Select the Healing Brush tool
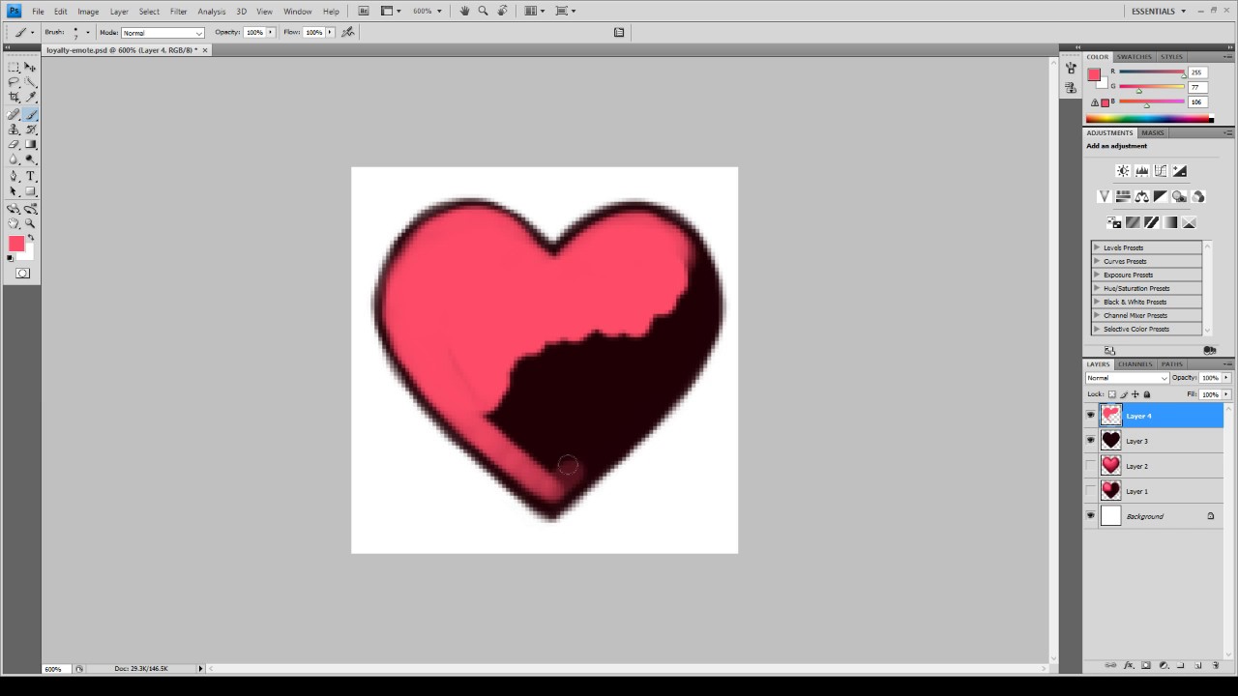1238x696 pixels. (14, 114)
